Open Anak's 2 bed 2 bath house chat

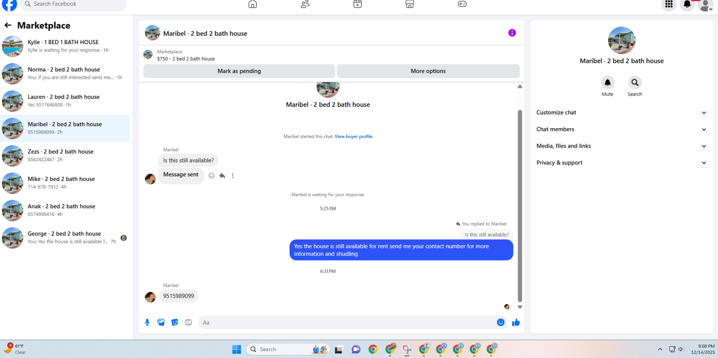(x=66, y=210)
